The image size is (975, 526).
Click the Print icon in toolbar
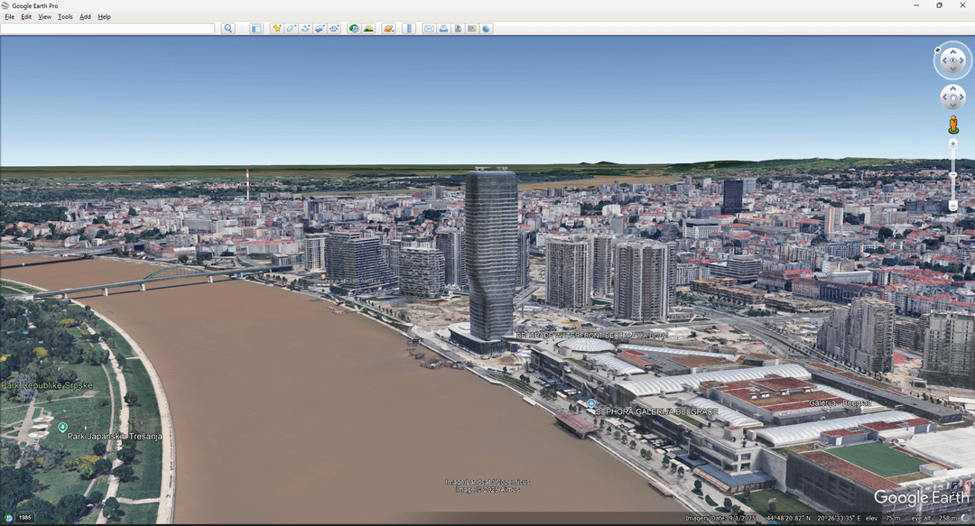pyautogui.click(x=443, y=29)
